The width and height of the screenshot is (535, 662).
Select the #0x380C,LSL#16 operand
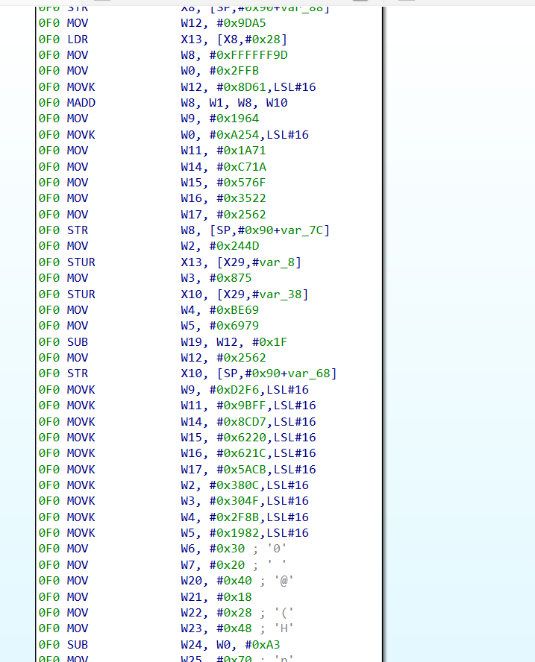click(x=259, y=485)
